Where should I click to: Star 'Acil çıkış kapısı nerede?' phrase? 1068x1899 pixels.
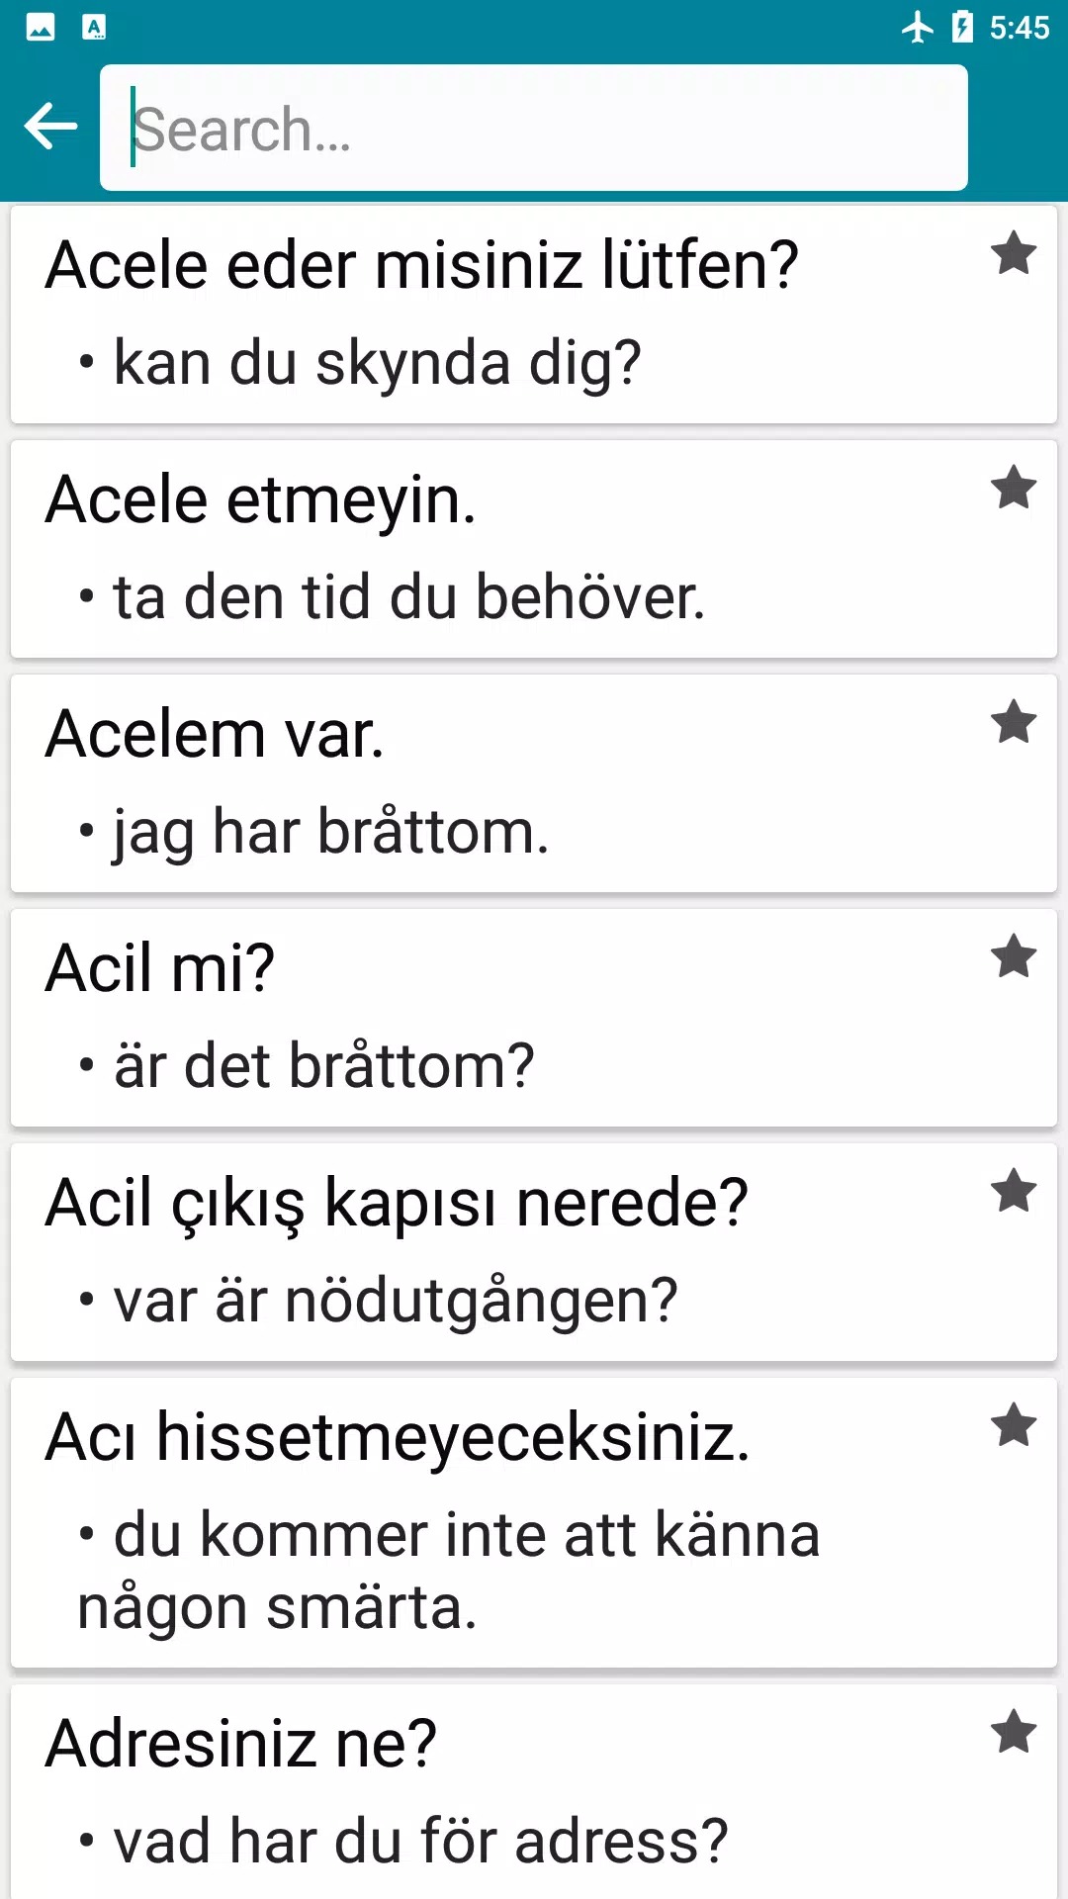tap(1014, 1192)
